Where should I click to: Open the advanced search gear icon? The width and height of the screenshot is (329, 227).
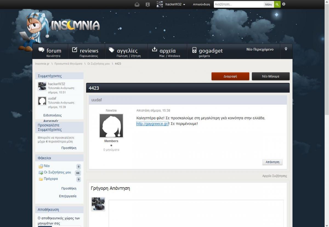point(284,4)
